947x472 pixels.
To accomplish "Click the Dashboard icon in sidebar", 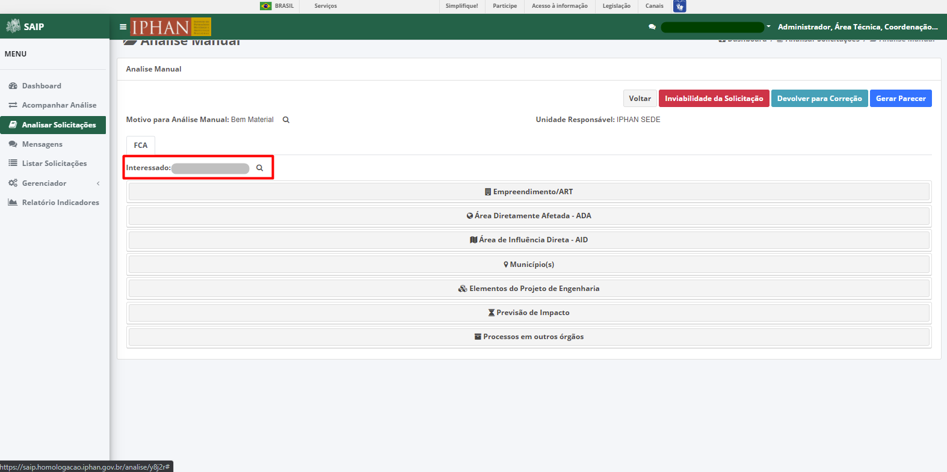I will click(13, 86).
